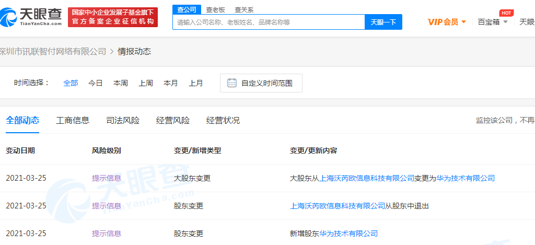Open 华为技术有限公司 link in 新增股东 row
The width and height of the screenshot is (535, 245).
(x=348, y=234)
